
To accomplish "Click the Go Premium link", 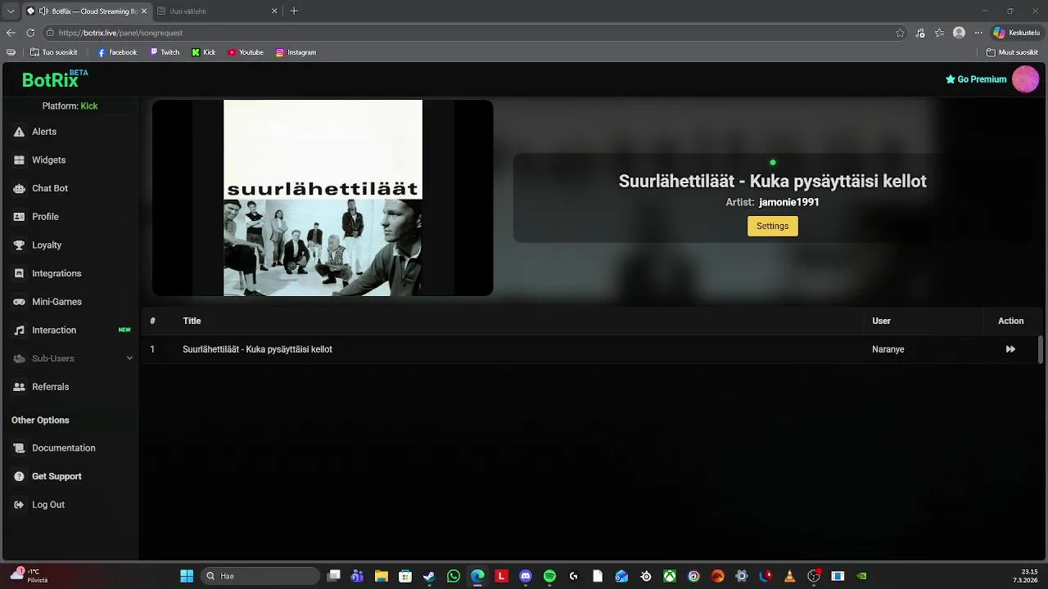I will (x=975, y=79).
